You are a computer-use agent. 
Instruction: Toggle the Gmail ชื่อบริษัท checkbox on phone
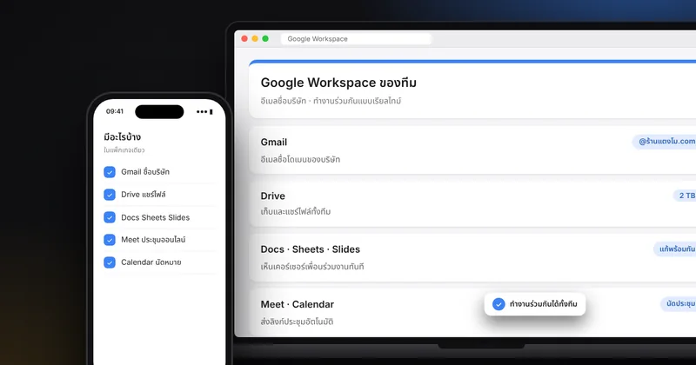110,171
